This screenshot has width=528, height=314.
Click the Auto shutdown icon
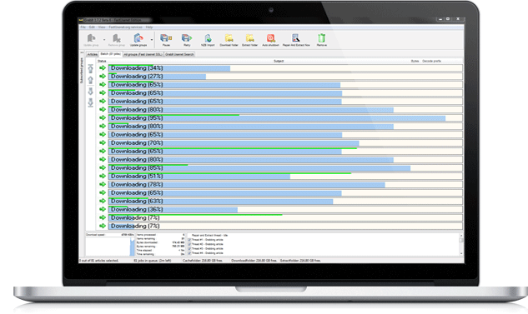[x=271, y=40]
